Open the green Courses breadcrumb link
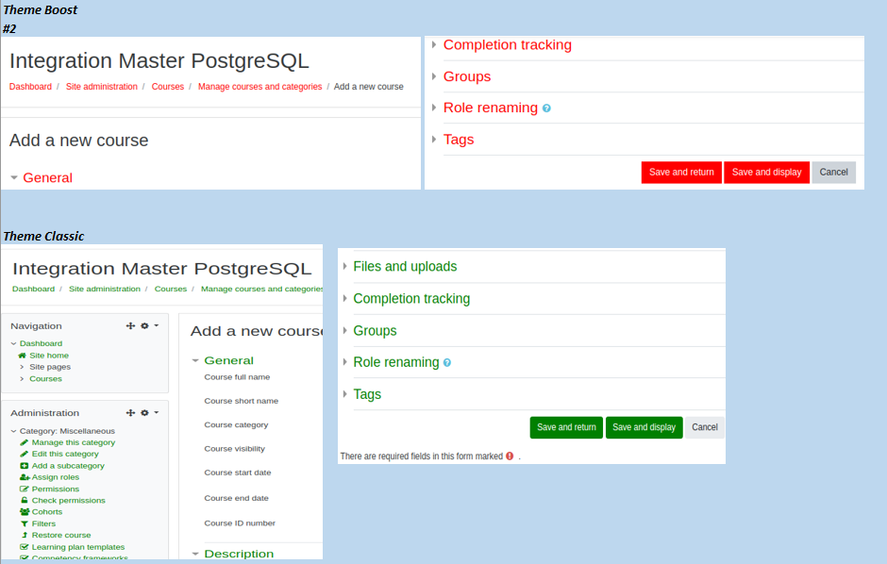887x564 pixels. click(170, 289)
